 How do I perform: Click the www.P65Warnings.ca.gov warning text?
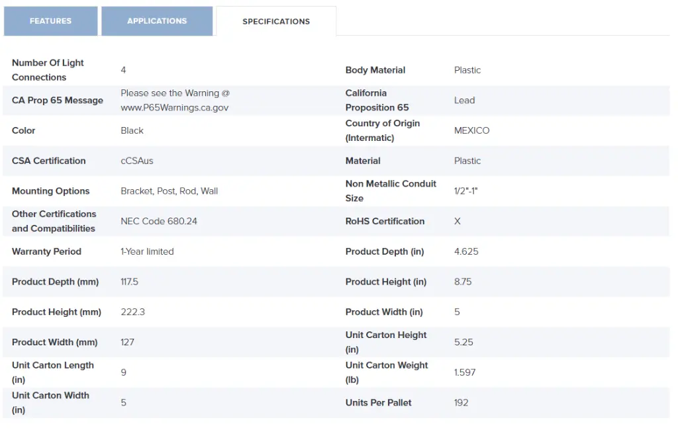pos(174,108)
